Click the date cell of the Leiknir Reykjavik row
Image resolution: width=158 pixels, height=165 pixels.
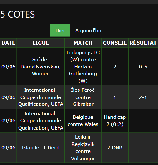click(x=8, y=147)
